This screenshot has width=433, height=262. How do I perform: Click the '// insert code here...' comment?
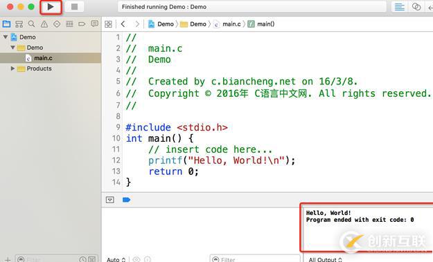coord(210,149)
